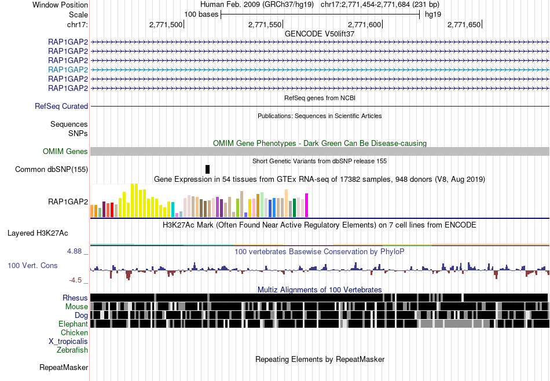Open Short Genetic Variants from dbSNP title
Image resolution: width=550 pixels, height=381 pixels.
(320, 161)
